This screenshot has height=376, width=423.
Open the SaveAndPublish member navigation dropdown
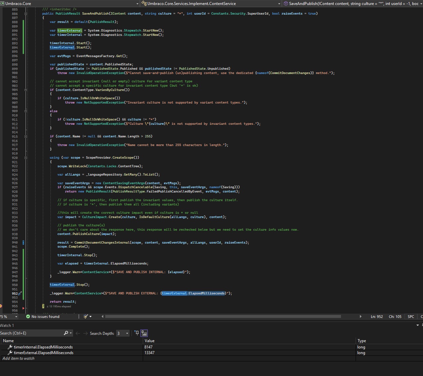click(x=421, y=3)
